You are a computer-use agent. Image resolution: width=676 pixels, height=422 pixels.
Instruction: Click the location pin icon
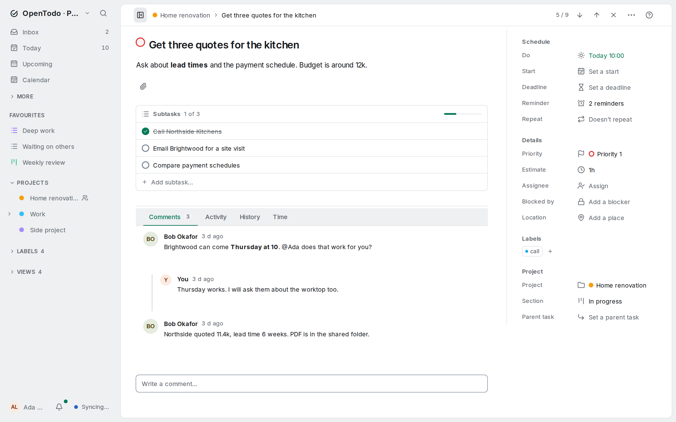click(x=581, y=218)
